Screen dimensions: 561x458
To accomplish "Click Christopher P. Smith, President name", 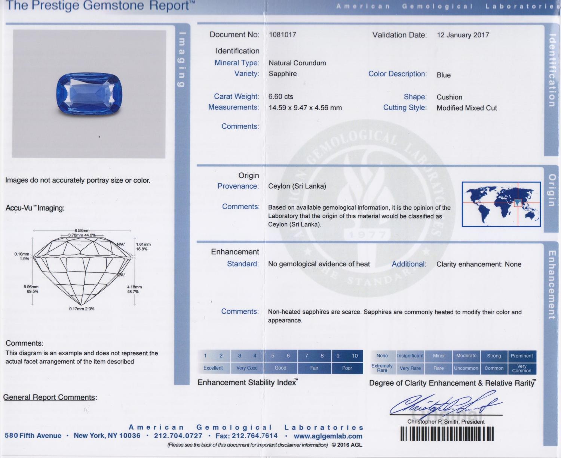I will click(446, 422).
